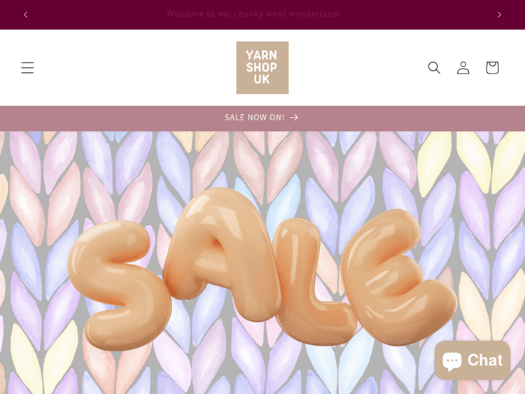525x394 pixels.
Task: Click the balloon letter E in banner
Action: point(398,276)
